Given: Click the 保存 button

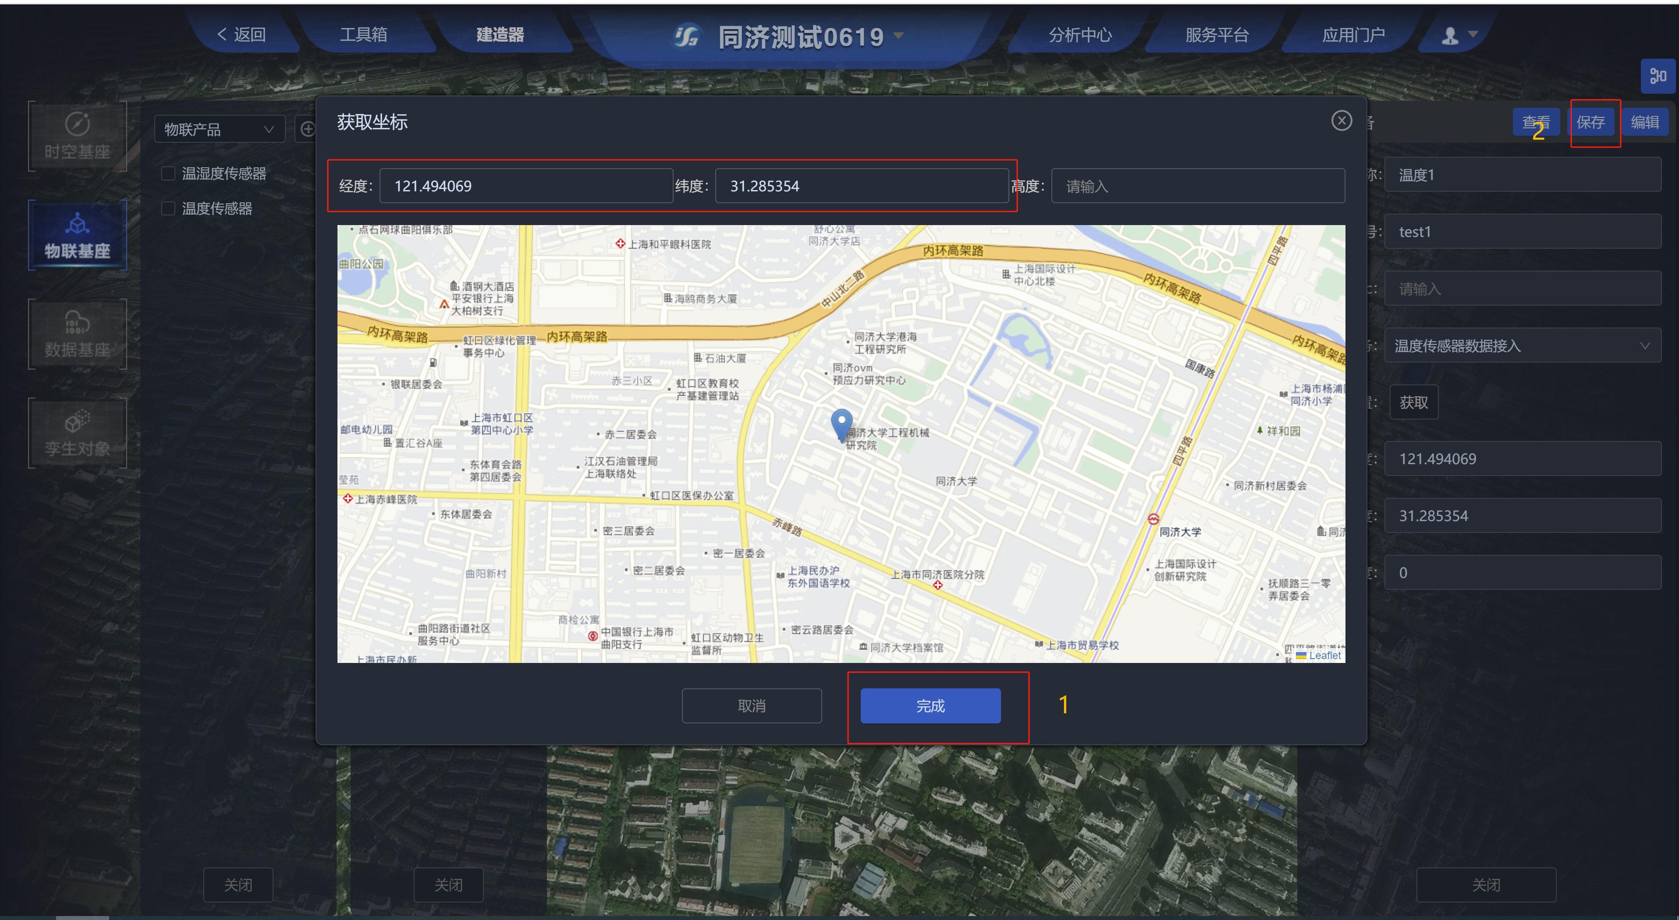Looking at the screenshot, I should point(1590,122).
